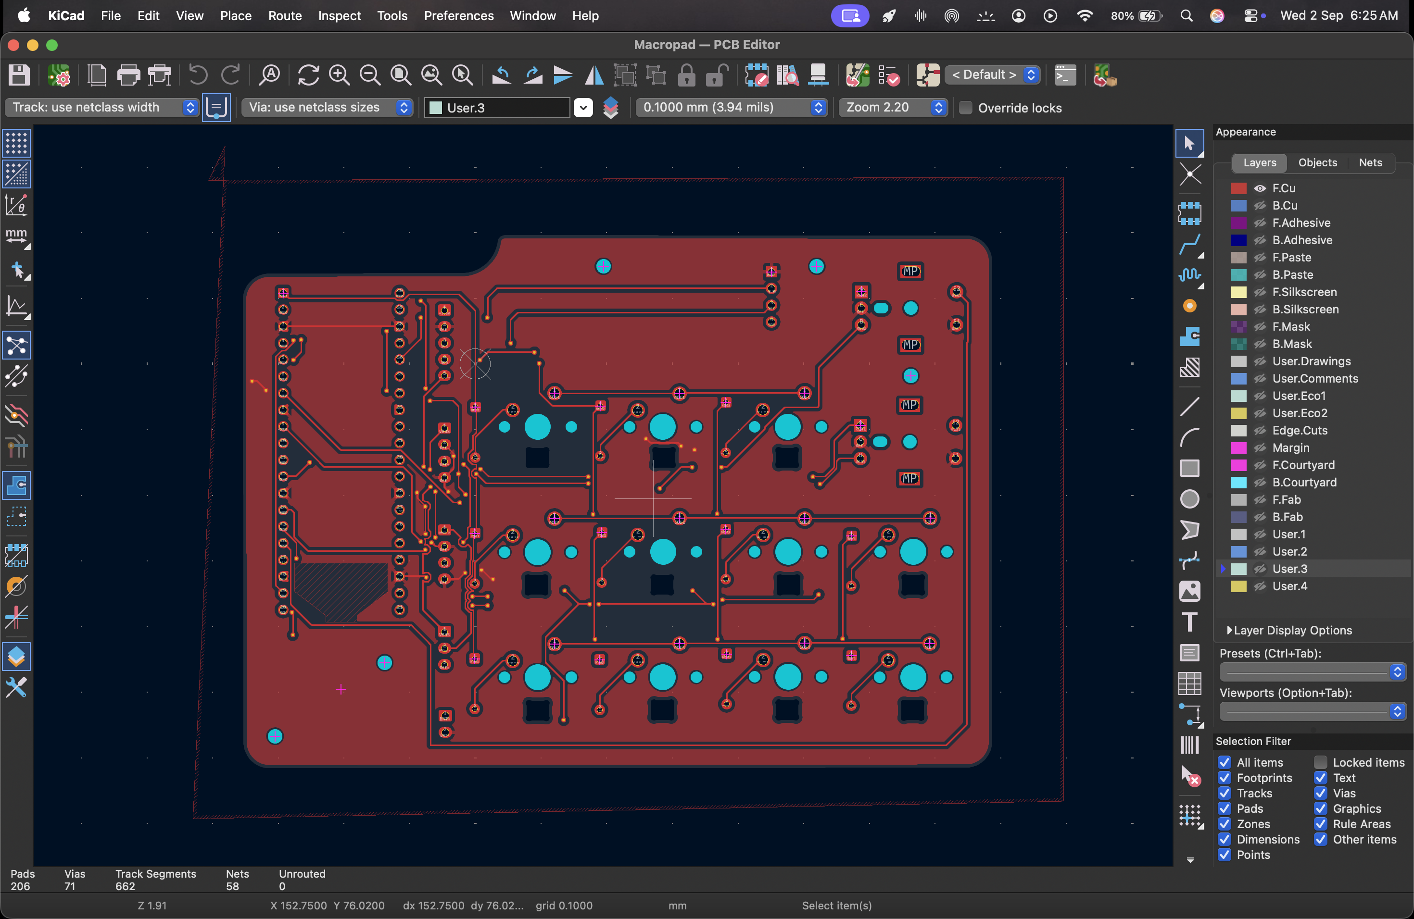The image size is (1414, 919).
Task: Open the Zoom 2.20 dropdown
Action: pyautogui.click(x=893, y=108)
